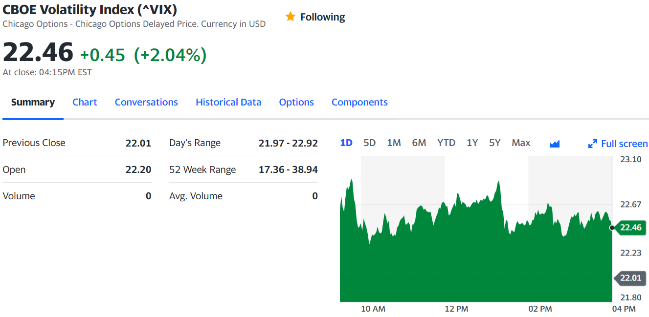Click the +0.45 price change value
The height and width of the screenshot is (317, 649).
(103, 55)
